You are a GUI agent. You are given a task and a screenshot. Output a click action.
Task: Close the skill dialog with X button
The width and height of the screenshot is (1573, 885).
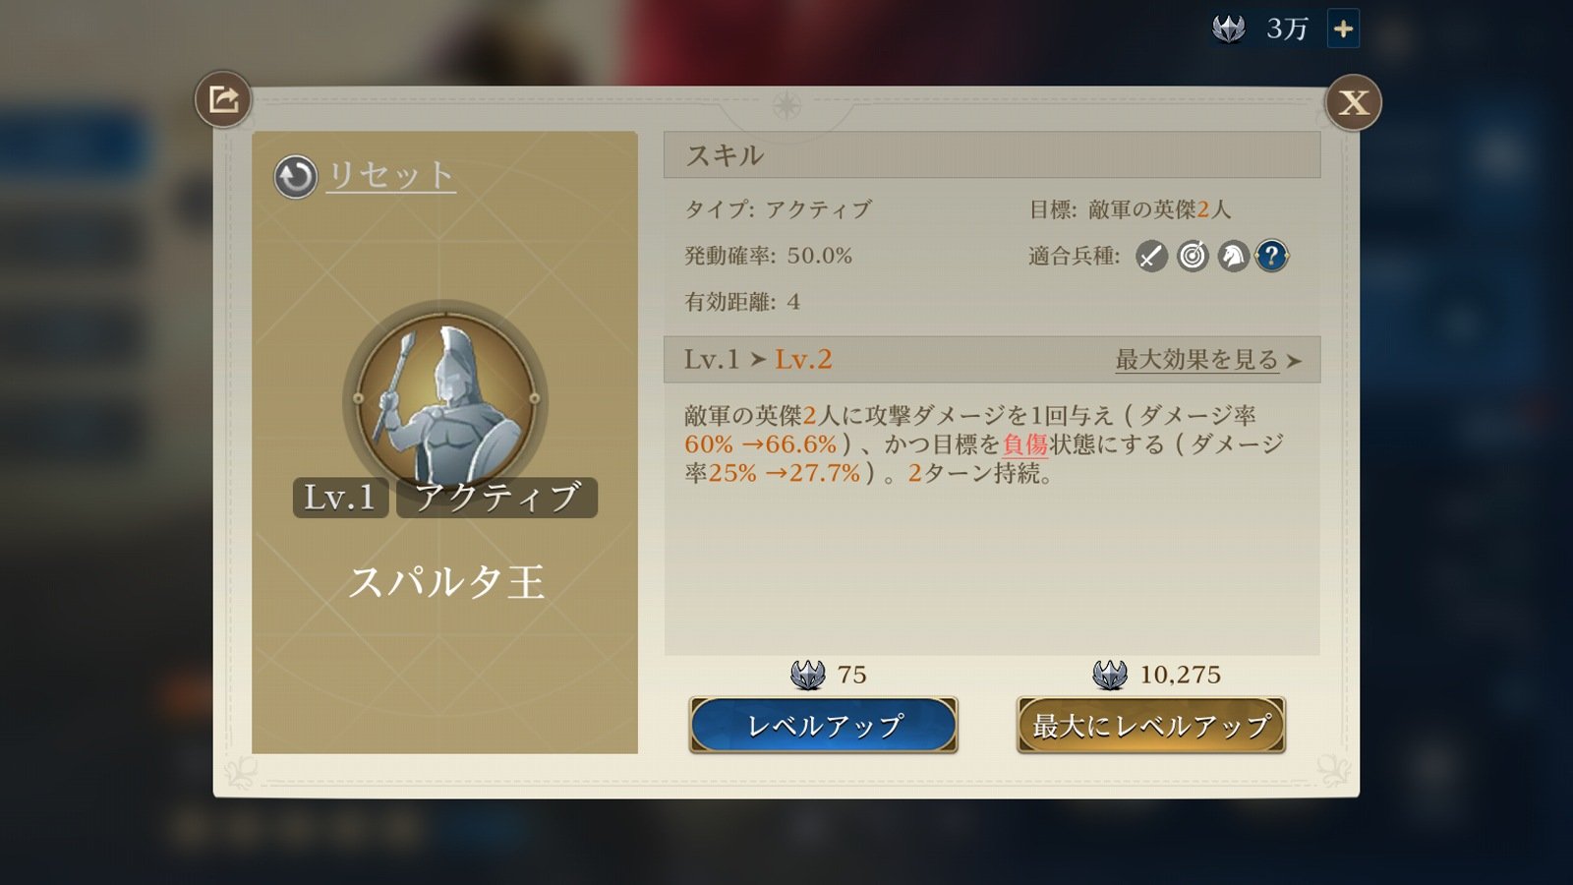[1353, 101]
